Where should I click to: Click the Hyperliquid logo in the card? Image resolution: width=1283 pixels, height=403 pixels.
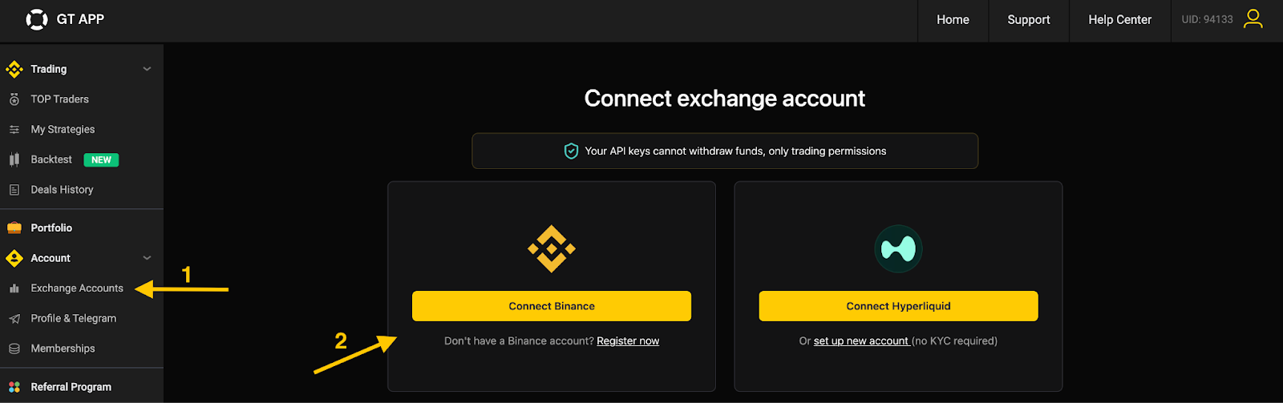[898, 249]
